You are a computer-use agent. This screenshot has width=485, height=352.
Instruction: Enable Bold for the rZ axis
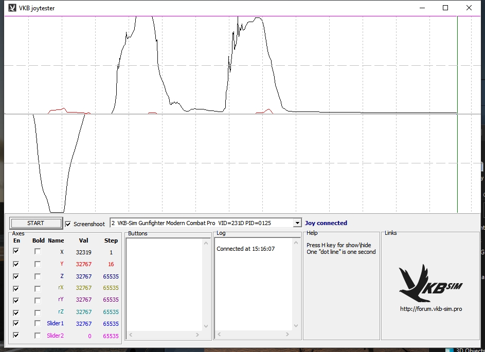coord(38,313)
